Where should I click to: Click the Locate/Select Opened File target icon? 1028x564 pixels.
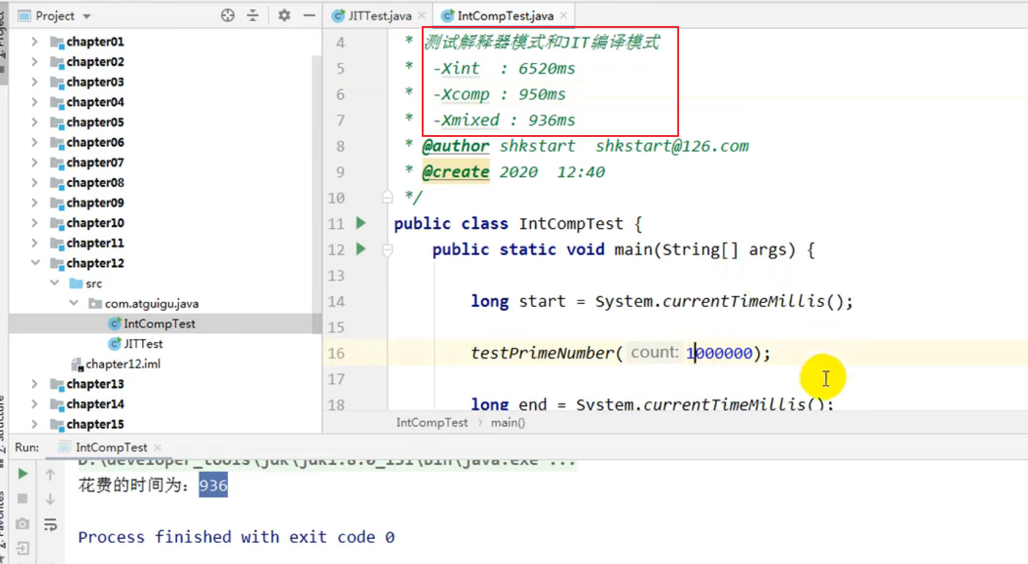pos(228,16)
